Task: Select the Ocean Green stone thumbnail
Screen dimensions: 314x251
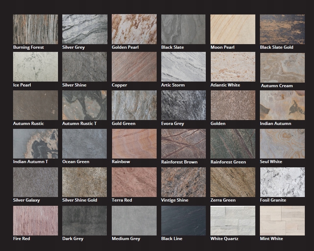Action: pos(85,144)
